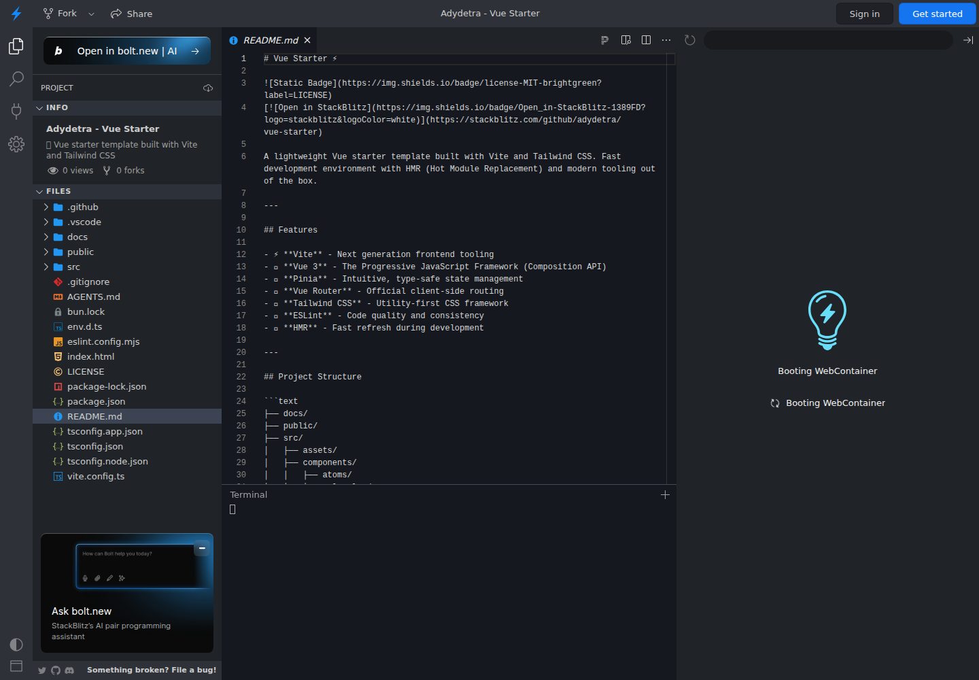Open the GitHub link icon
Viewport: 979px width, 680px height.
(56, 670)
